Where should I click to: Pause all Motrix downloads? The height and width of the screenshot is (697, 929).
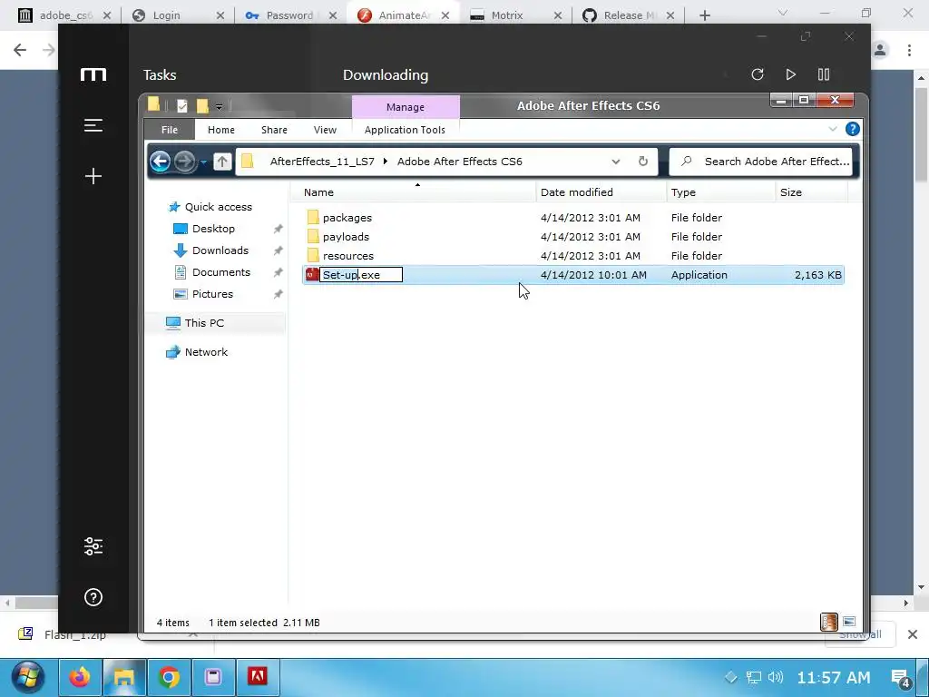(824, 74)
